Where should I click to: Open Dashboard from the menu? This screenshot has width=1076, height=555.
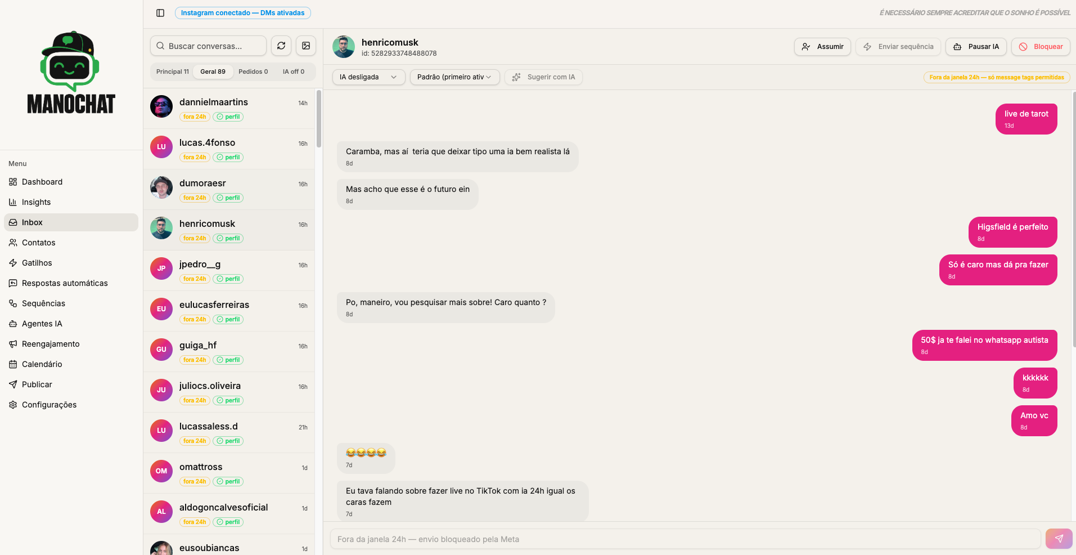pyautogui.click(x=71, y=182)
